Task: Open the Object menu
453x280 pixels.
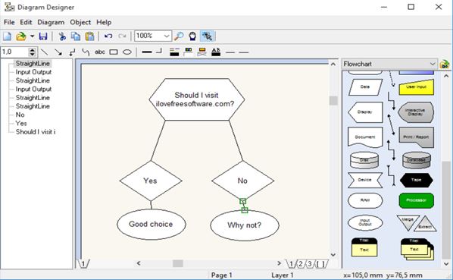Action: [x=80, y=22]
